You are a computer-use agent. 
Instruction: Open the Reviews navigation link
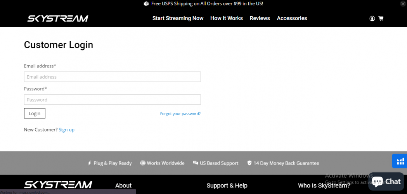[x=260, y=18]
